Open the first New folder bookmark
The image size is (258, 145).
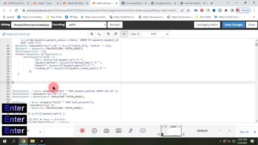(54, 17)
